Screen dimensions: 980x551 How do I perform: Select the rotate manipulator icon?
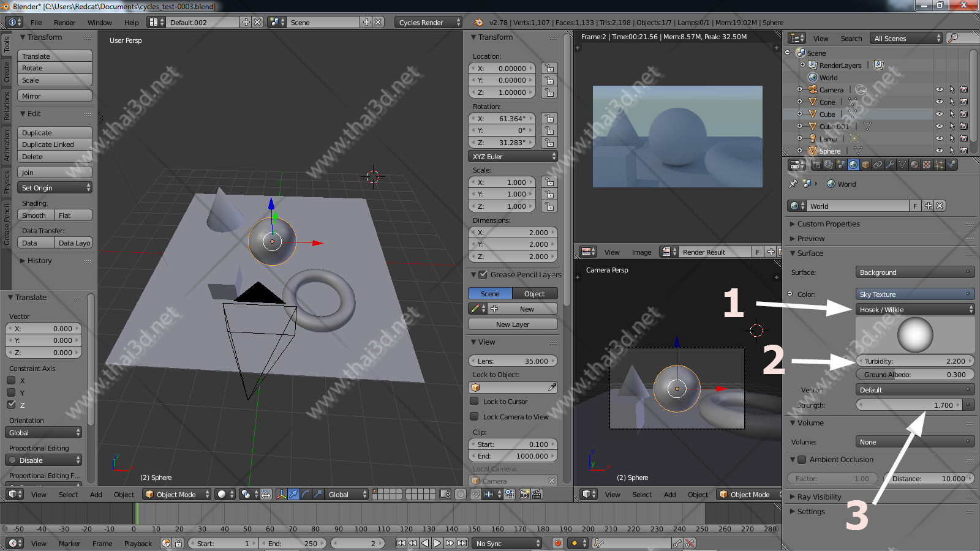[306, 494]
